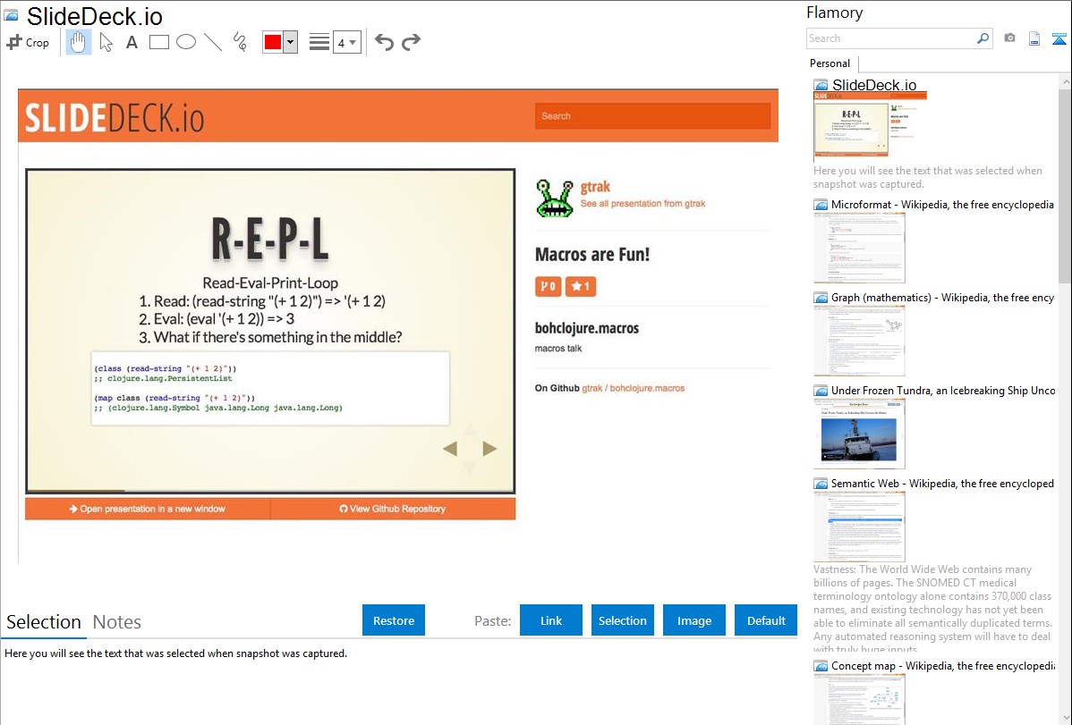Select the straight line tool

[x=213, y=42]
